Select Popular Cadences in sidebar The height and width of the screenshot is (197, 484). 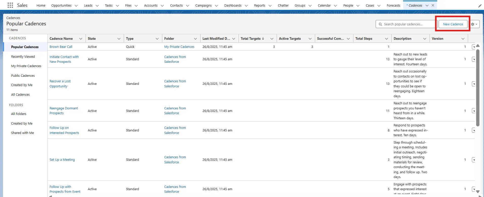click(25, 47)
